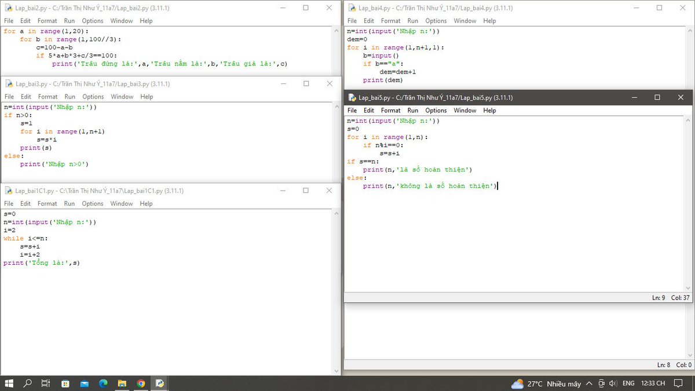Open the Windows Start menu

pos(9,383)
